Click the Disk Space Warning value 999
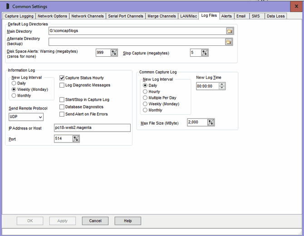This screenshot has width=304, height=236. (x=103, y=53)
